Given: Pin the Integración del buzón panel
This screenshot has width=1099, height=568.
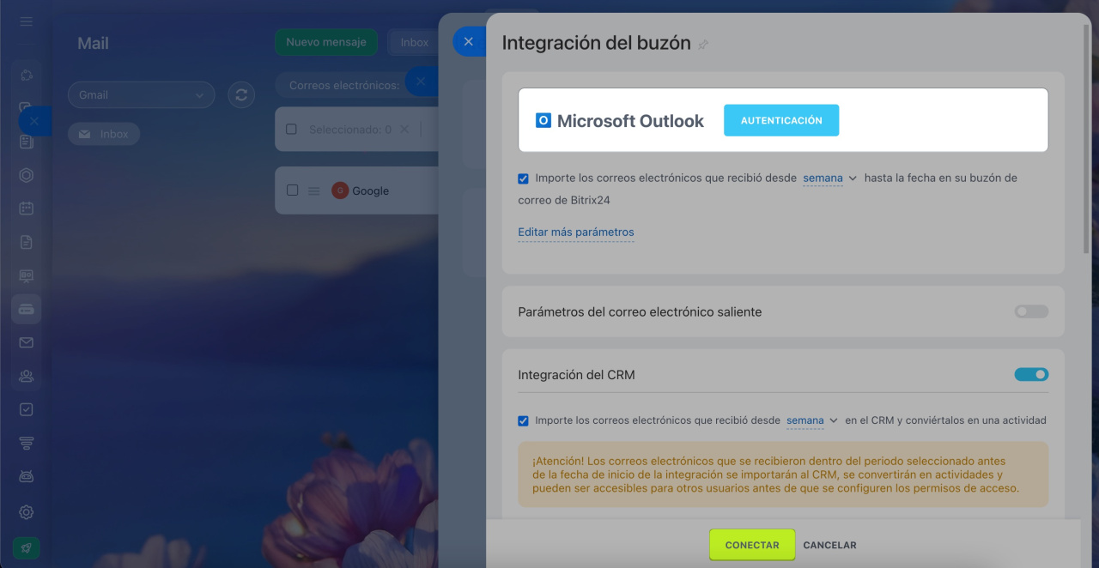Looking at the screenshot, I should [703, 45].
